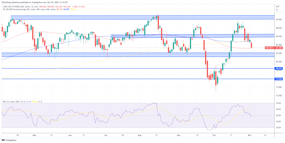The height and width of the screenshot is (143, 285).
Task: Click the 14 date label after Nov
Action: pos(265,135)
